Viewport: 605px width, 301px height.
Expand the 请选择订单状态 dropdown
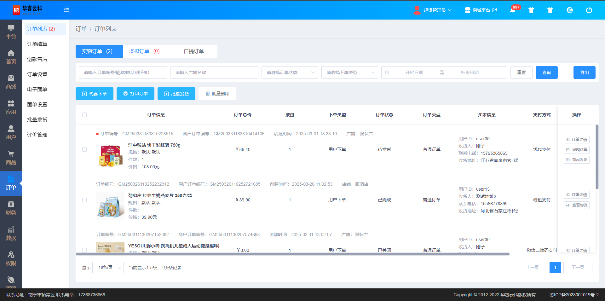(290, 72)
